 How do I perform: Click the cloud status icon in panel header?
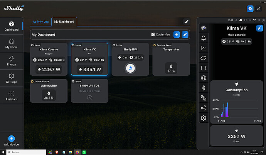tap(241, 20)
